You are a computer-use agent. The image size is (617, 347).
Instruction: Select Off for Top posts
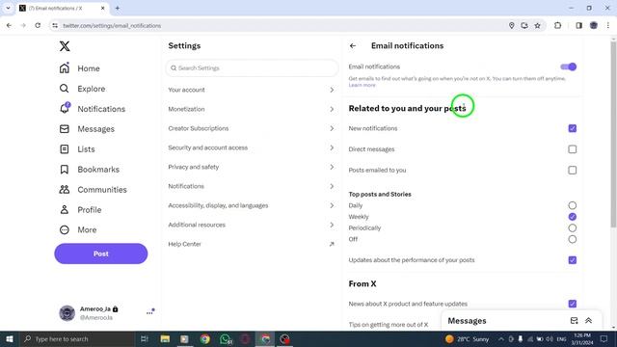pos(572,239)
